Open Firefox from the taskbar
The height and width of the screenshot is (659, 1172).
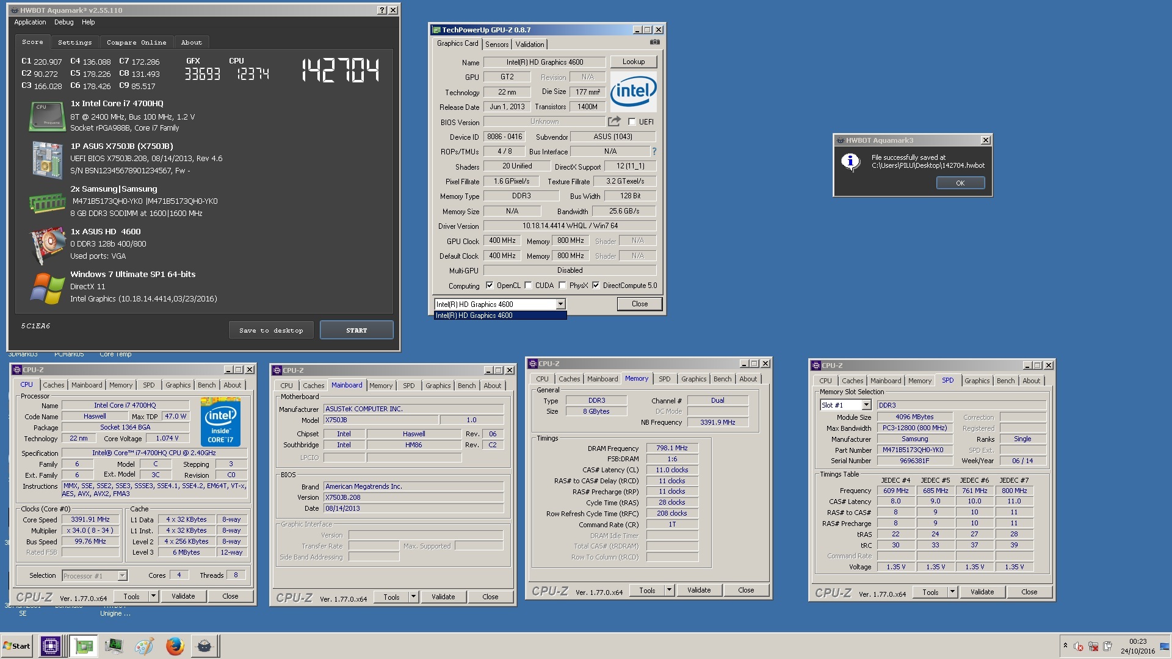(x=175, y=646)
